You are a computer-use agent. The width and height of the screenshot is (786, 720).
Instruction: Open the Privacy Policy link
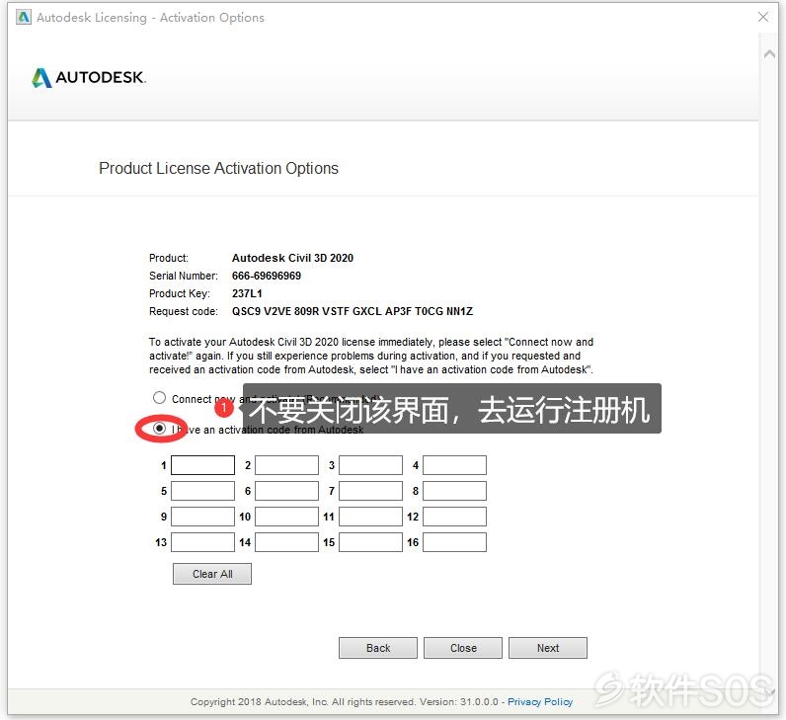pos(540,701)
